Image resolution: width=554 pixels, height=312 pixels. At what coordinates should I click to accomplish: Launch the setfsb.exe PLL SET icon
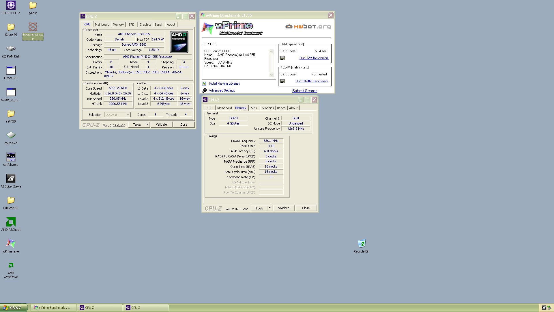pos(11,159)
